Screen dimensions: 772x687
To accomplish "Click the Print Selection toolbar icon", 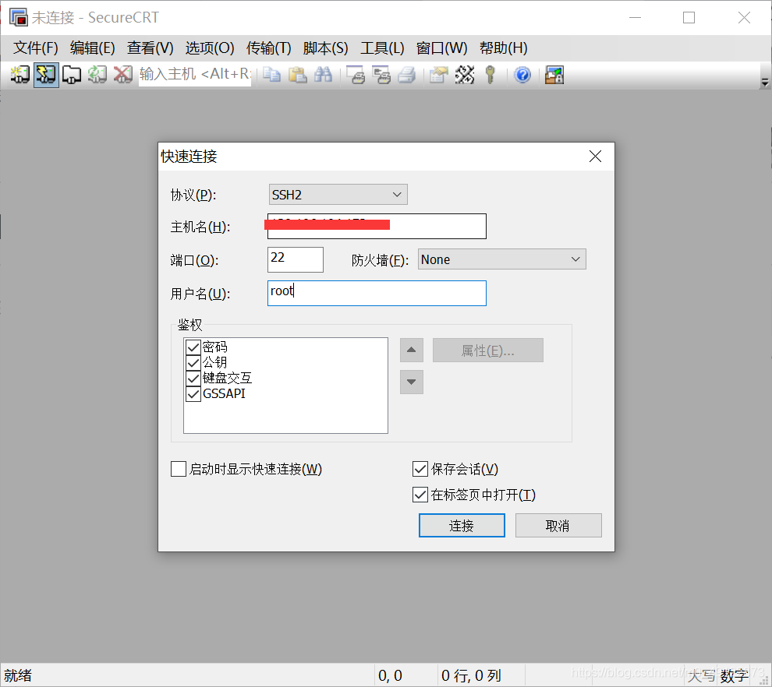I will click(381, 75).
